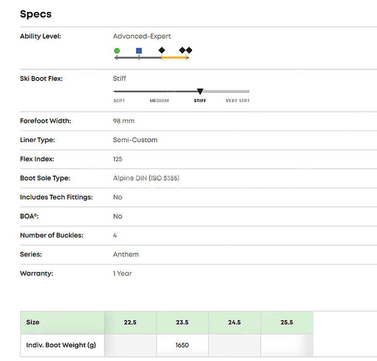Screen dimensions: 377x361
Task: Select the MEDIUM flex scale label
Action: click(x=159, y=101)
